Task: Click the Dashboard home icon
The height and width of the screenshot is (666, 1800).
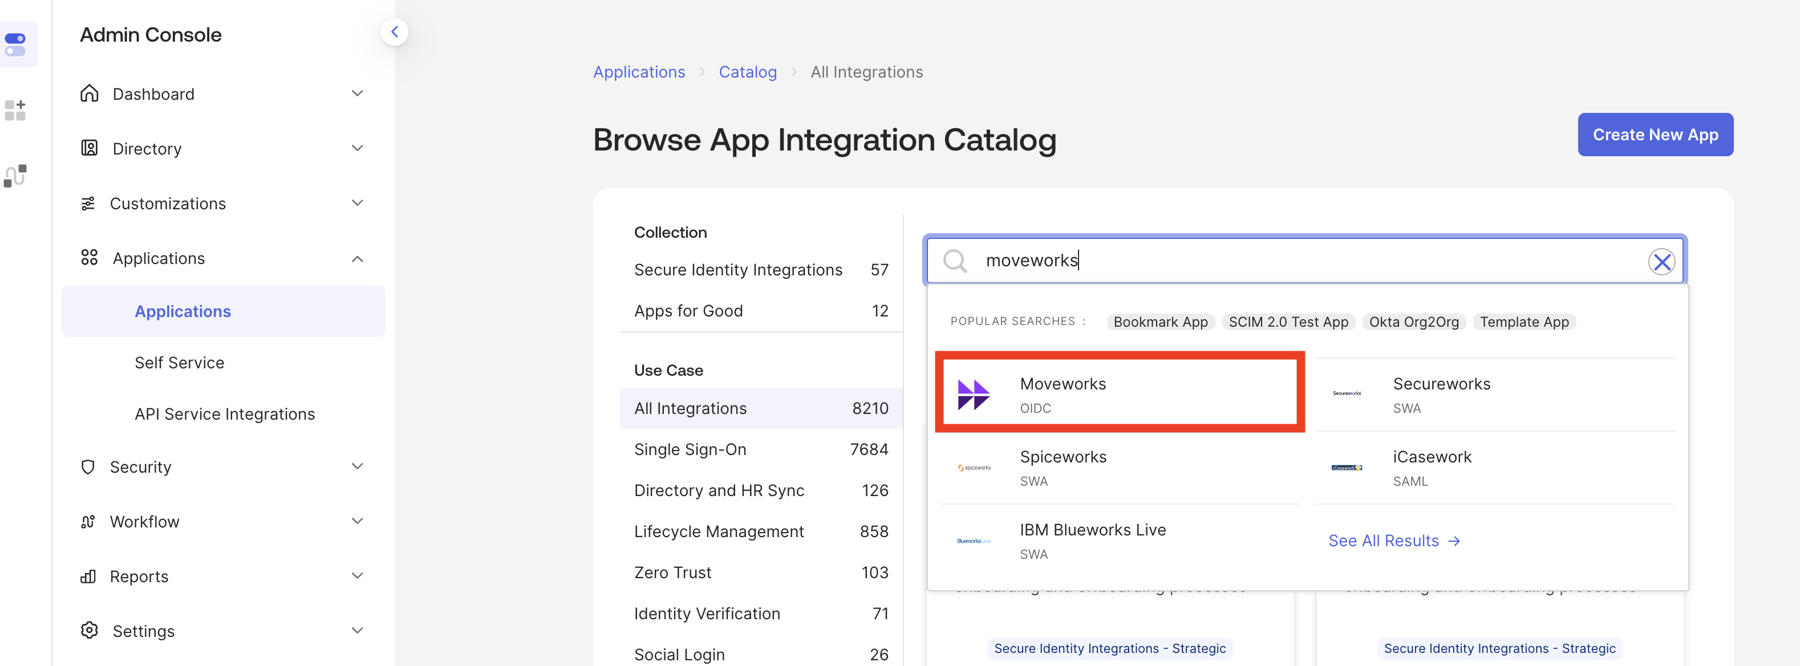Action: click(x=90, y=94)
